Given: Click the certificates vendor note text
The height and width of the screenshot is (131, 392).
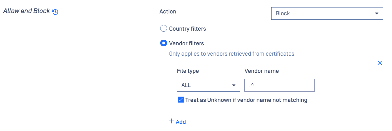Looking at the screenshot, I should tap(232, 53).
